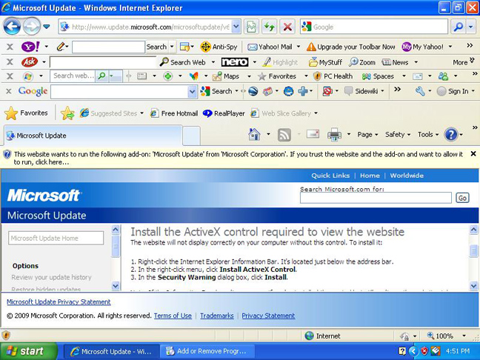480x360 pixels.
Task: Close the information bar with X
Action: coord(473,154)
